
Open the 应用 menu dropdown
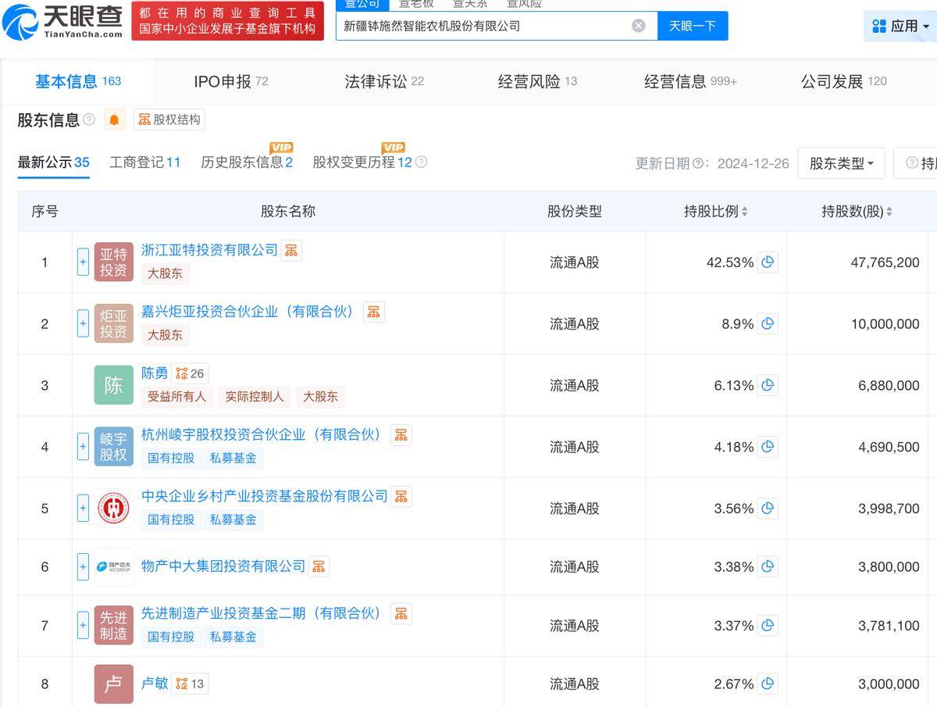(x=901, y=26)
